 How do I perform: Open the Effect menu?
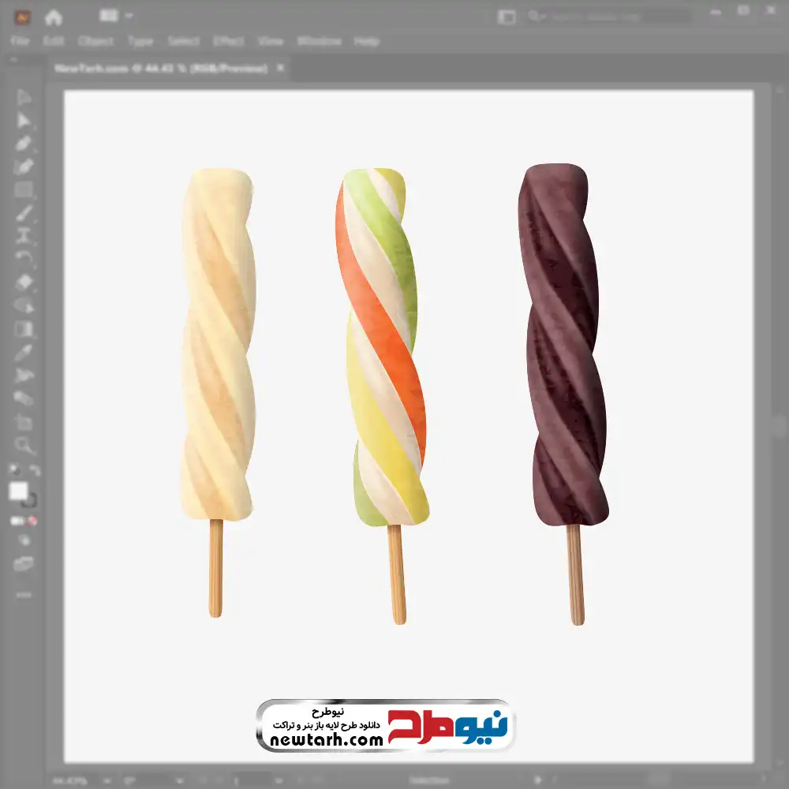tap(228, 41)
